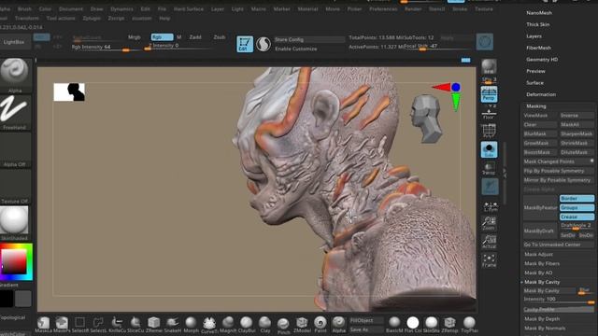Expand the FiberMesh subpalette
This screenshot has height=336, width=598.
pos(538,48)
